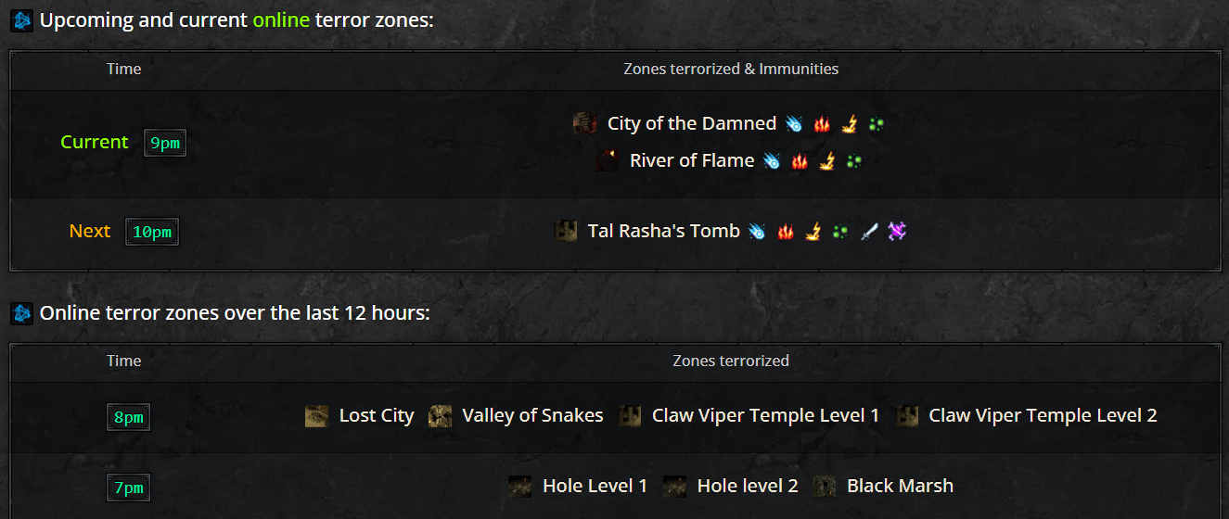Click fire immunity icon next to River of Flame

800,161
